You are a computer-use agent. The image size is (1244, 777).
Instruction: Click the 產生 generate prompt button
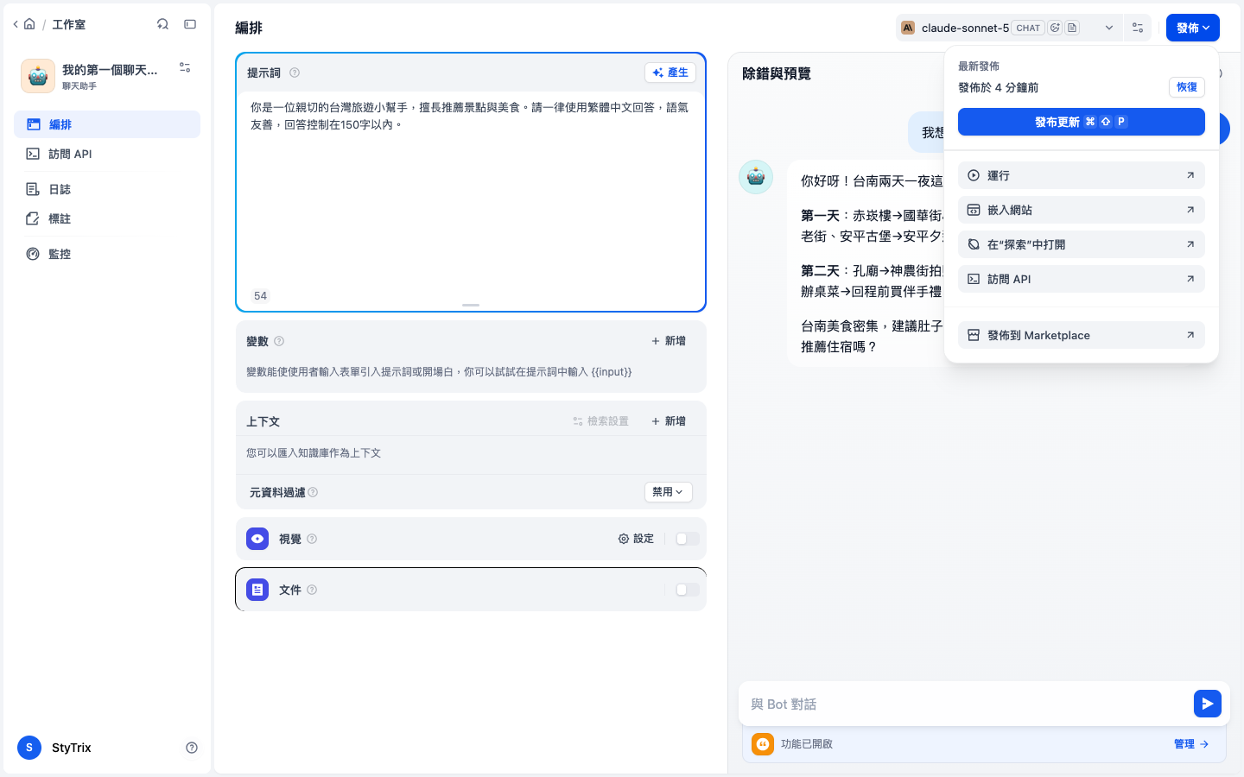pyautogui.click(x=670, y=73)
